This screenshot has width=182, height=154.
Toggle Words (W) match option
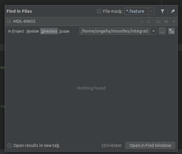click(166, 22)
